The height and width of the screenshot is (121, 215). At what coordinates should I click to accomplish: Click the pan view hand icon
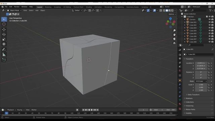(174, 35)
